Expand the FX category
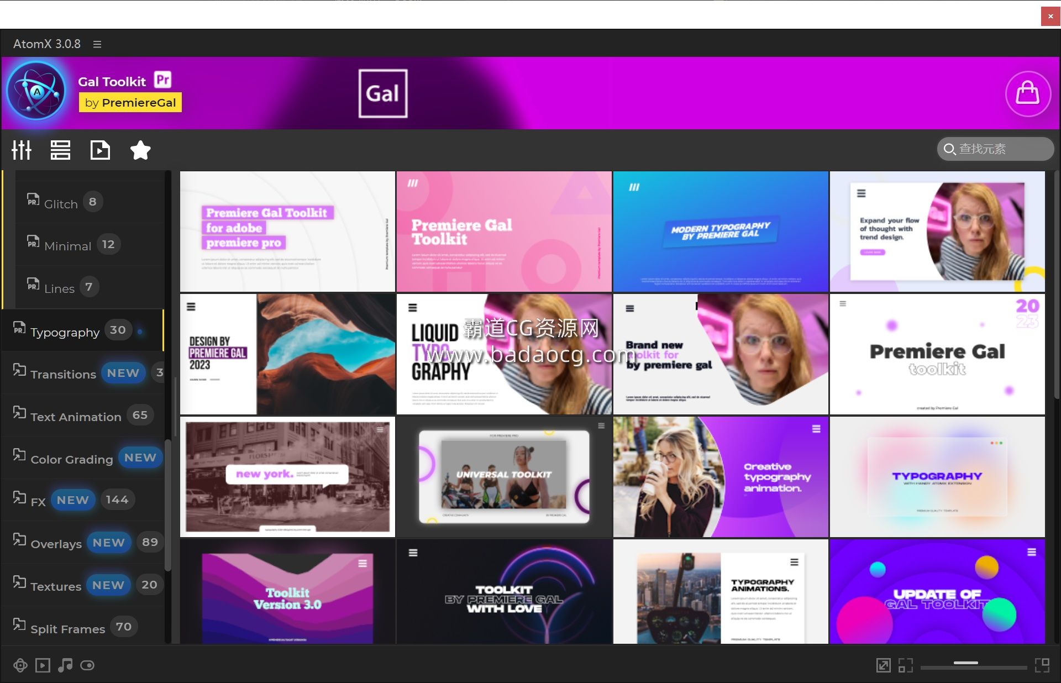1061x683 pixels. (x=83, y=500)
